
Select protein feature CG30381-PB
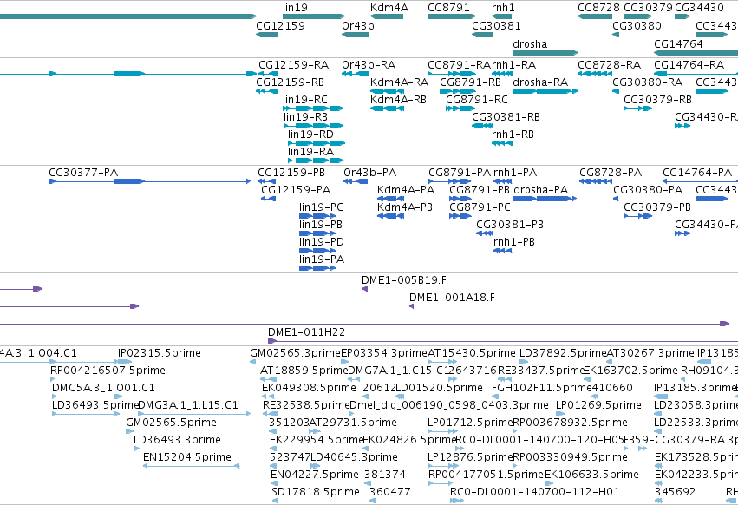coord(485,233)
